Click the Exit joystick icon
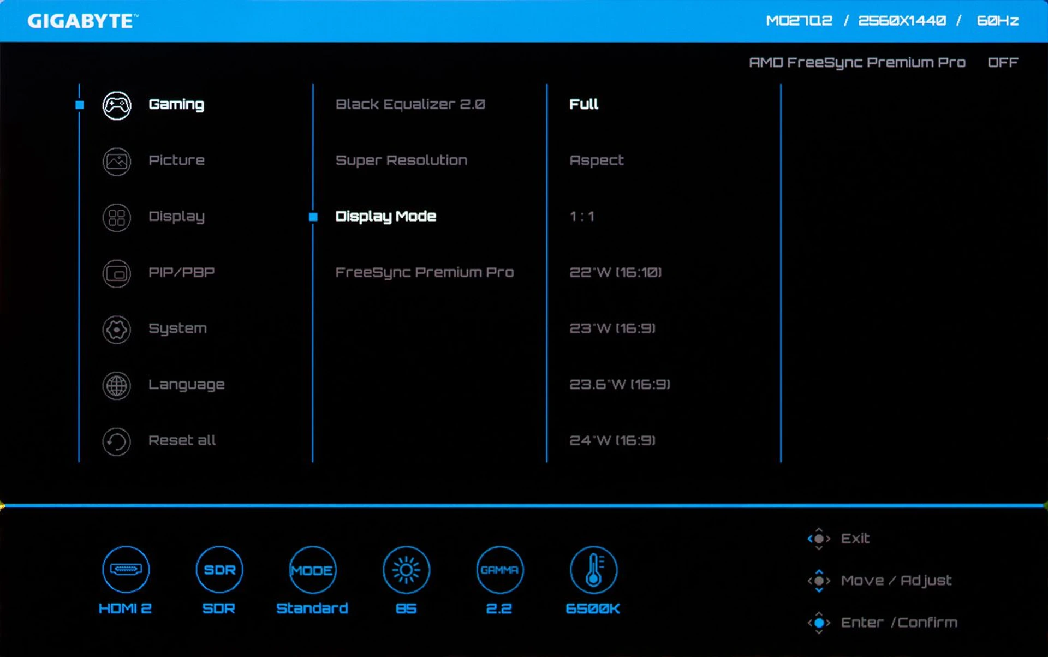This screenshot has height=657, width=1048. coord(819,539)
